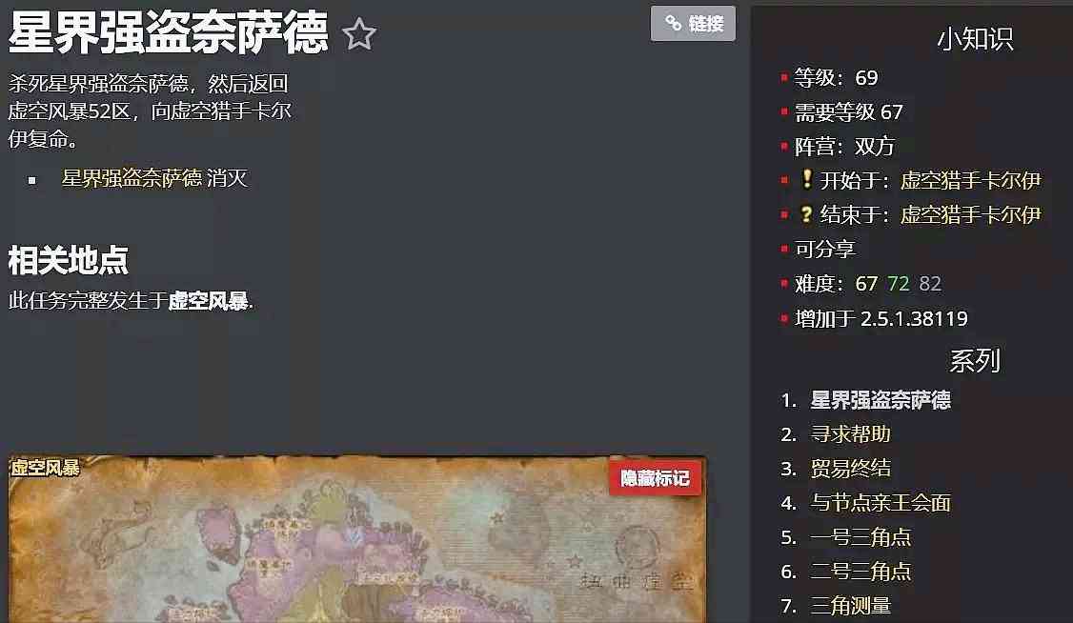This screenshot has height=623, width=1073.
Task: Select 贸易终结 in the quest series
Action: point(850,469)
